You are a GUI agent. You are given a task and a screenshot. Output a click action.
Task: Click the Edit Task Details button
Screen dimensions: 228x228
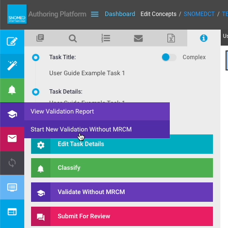[122, 144]
